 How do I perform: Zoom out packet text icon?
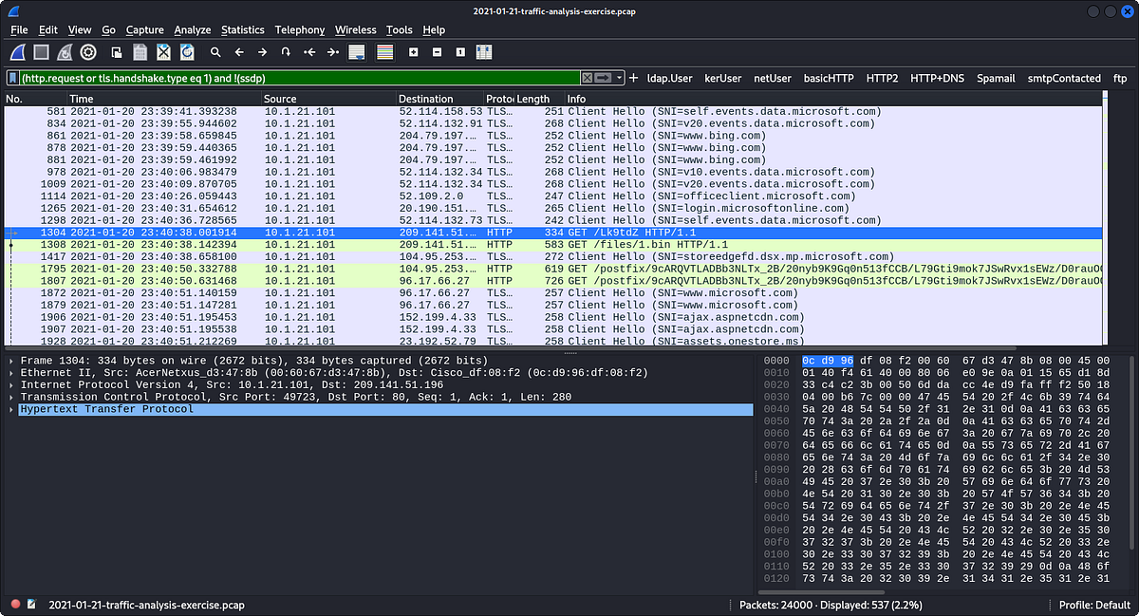click(x=437, y=52)
